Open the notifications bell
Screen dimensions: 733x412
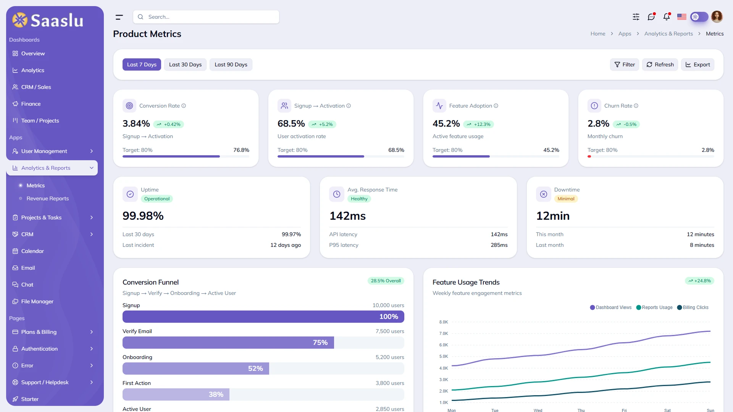667,17
